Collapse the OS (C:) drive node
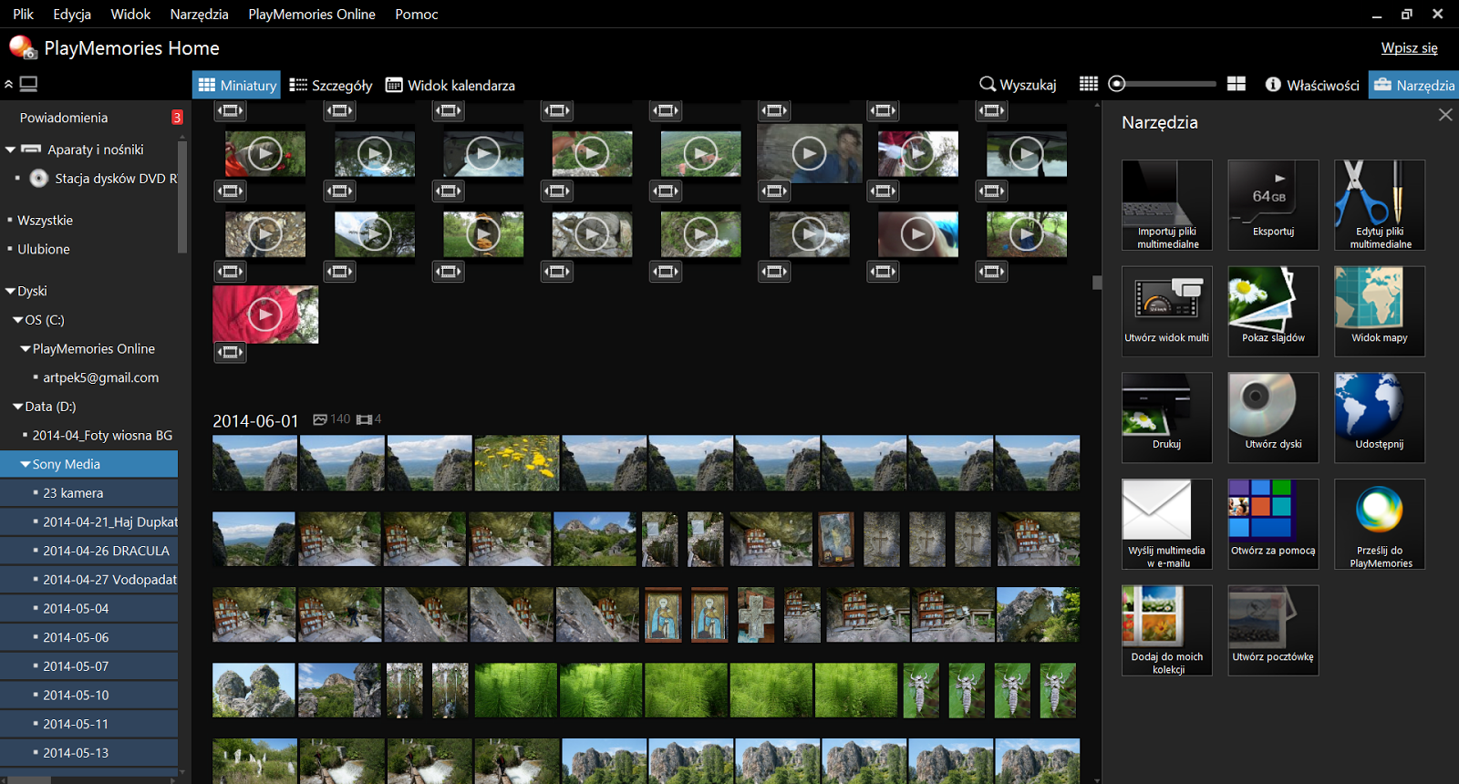 coord(17,320)
